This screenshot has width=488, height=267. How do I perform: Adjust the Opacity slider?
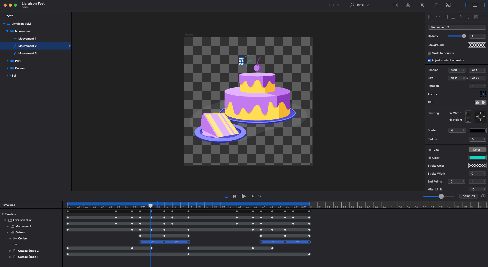(457, 36)
